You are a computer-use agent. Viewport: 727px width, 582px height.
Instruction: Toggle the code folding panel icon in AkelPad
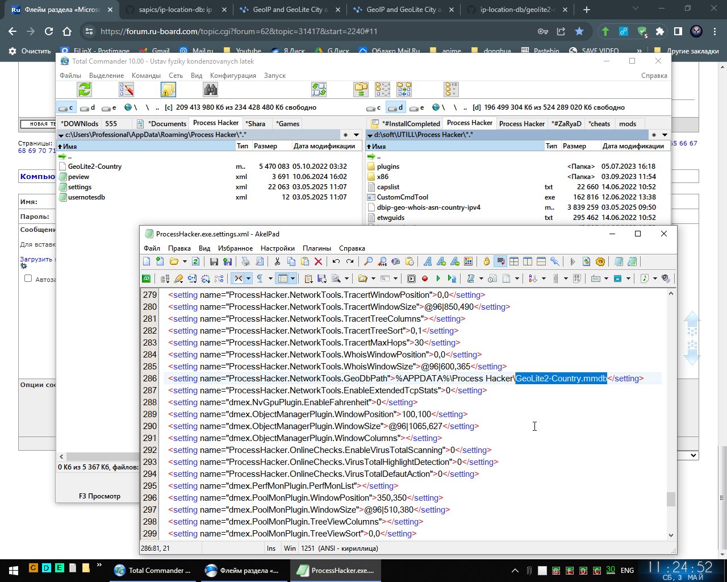tap(238, 278)
